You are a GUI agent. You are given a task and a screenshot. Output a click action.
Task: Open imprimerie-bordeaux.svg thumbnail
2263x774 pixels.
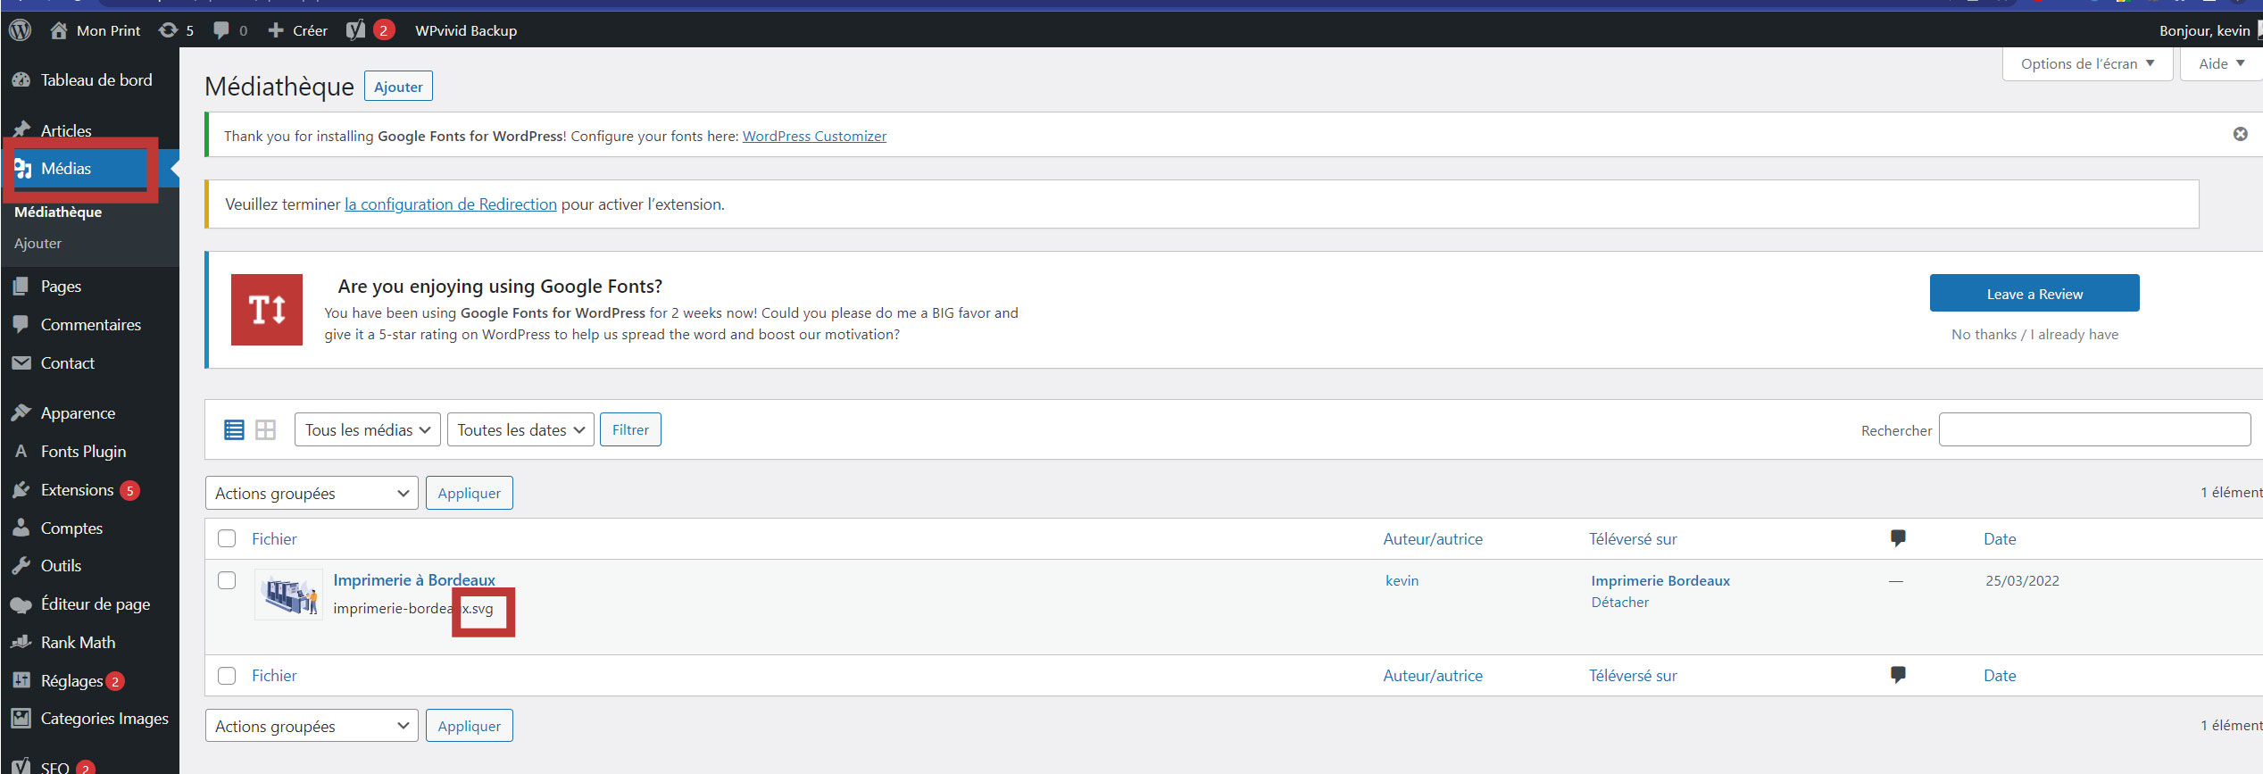[x=288, y=595]
